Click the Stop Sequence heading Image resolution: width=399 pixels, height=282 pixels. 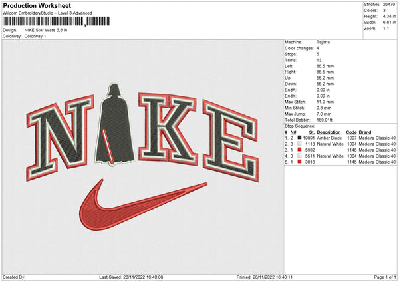click(300, 126)
